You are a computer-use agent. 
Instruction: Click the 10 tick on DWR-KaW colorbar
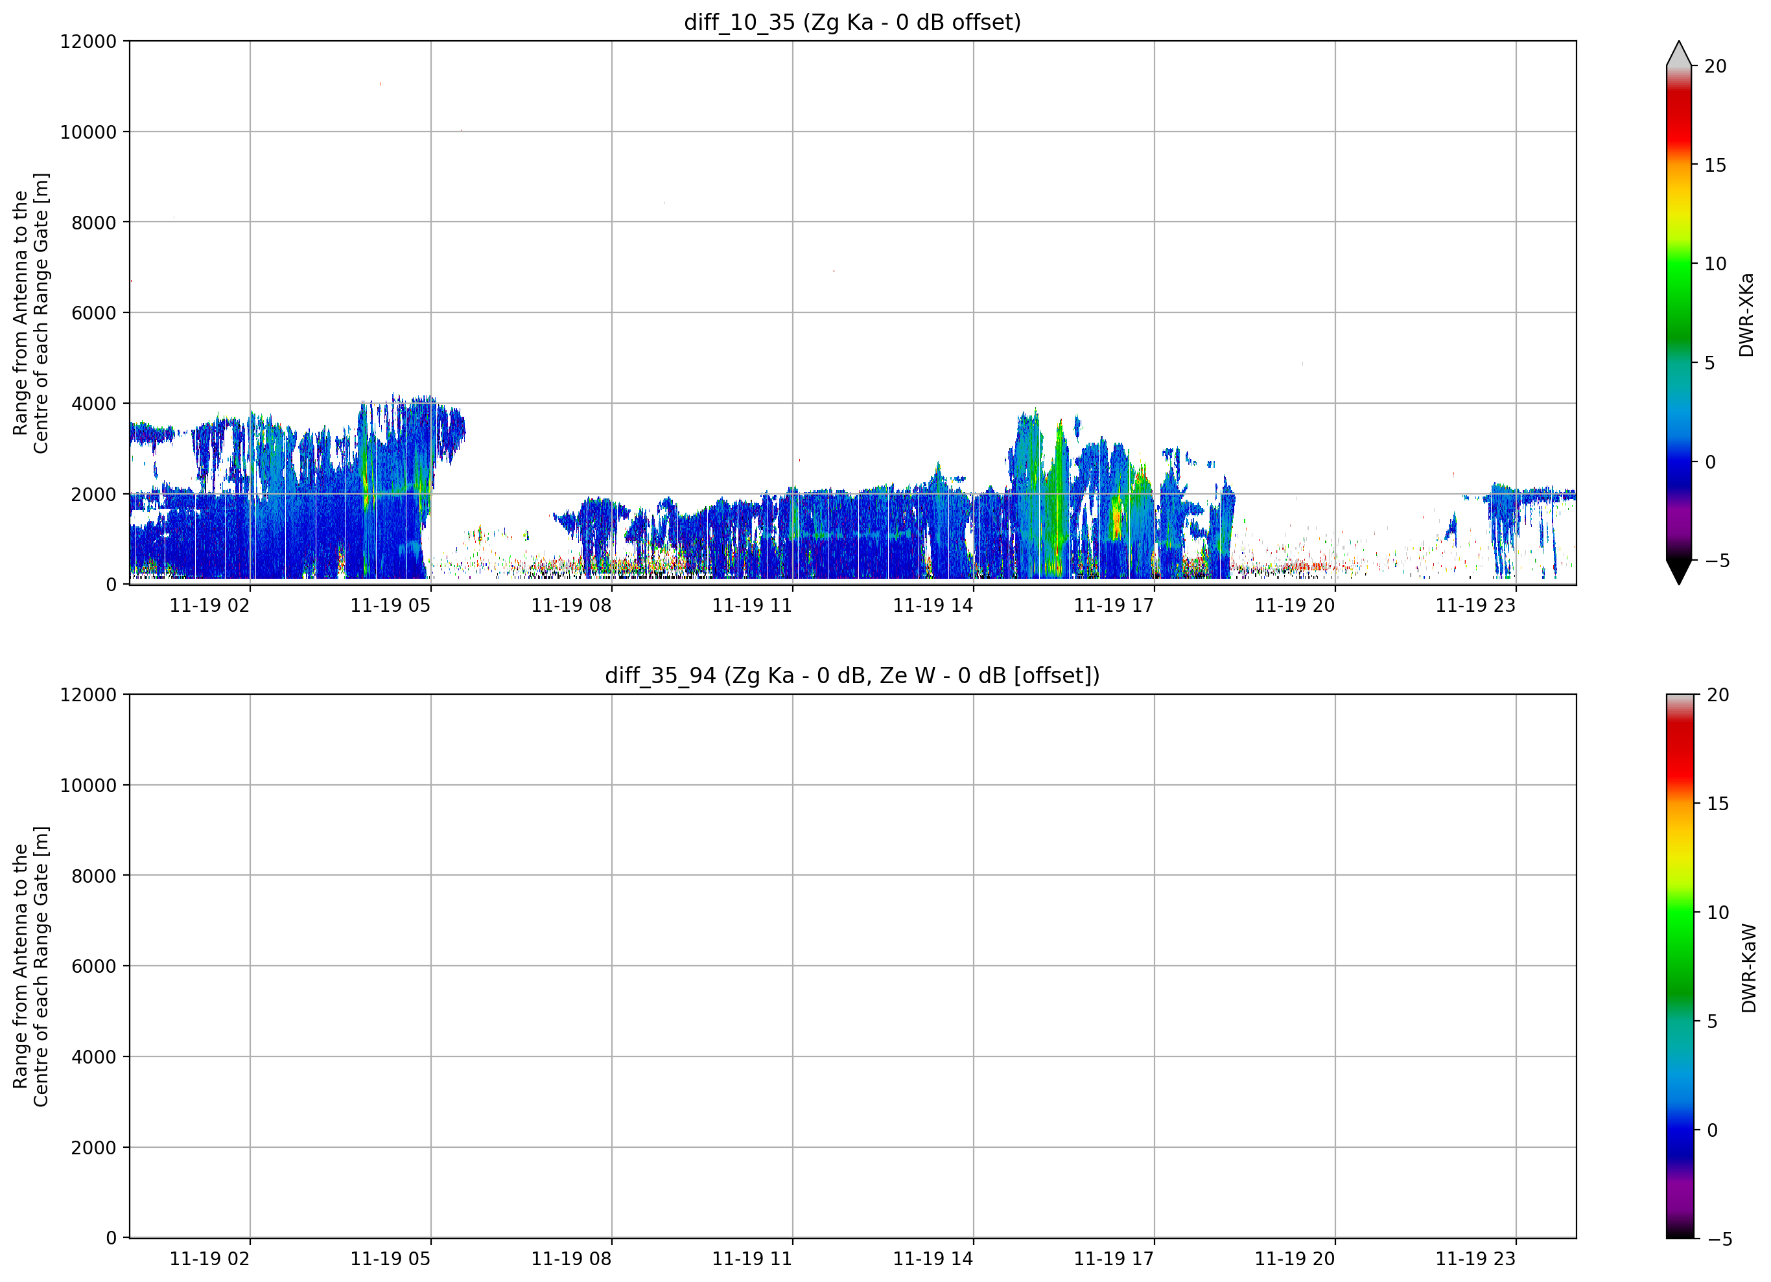(x=1718, y=912)
